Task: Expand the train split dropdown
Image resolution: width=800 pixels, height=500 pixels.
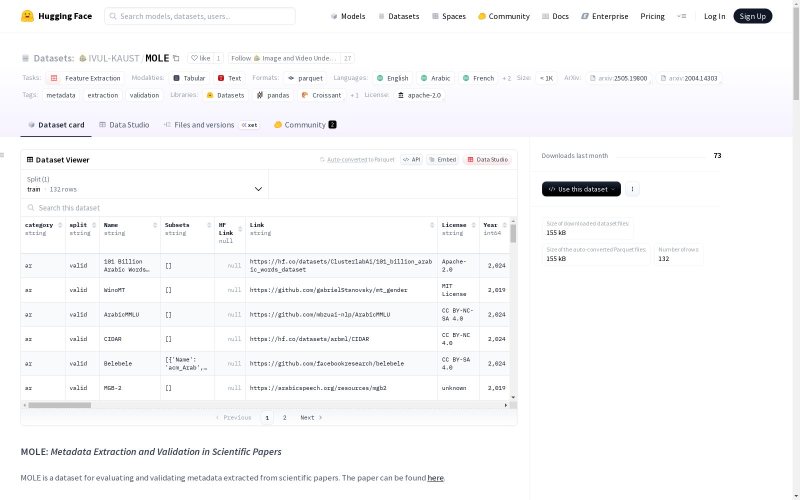Action: [x=145, y=184]
